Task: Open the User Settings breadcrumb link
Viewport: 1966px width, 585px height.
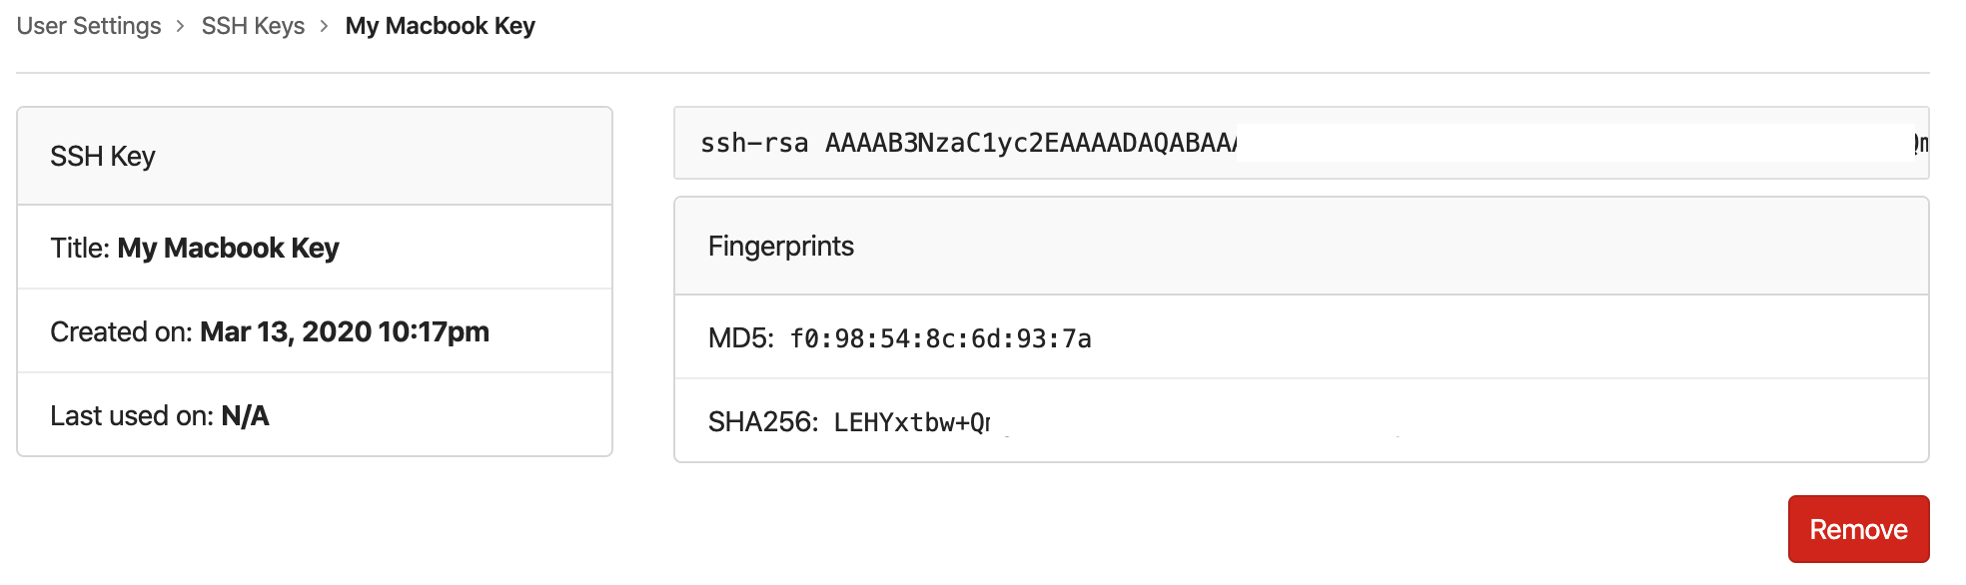Action: (89, 26)
